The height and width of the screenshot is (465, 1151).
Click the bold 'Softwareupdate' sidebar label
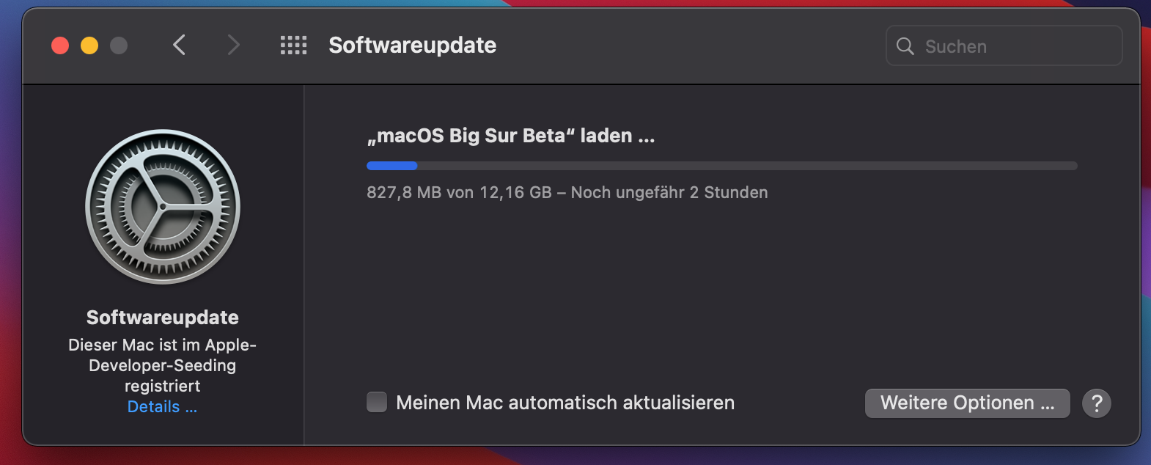click(163, 318)
